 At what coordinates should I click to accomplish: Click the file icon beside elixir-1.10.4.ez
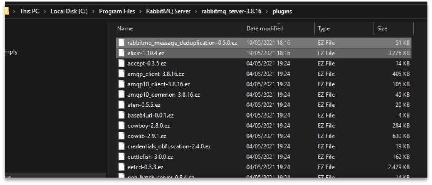point(121,53)
